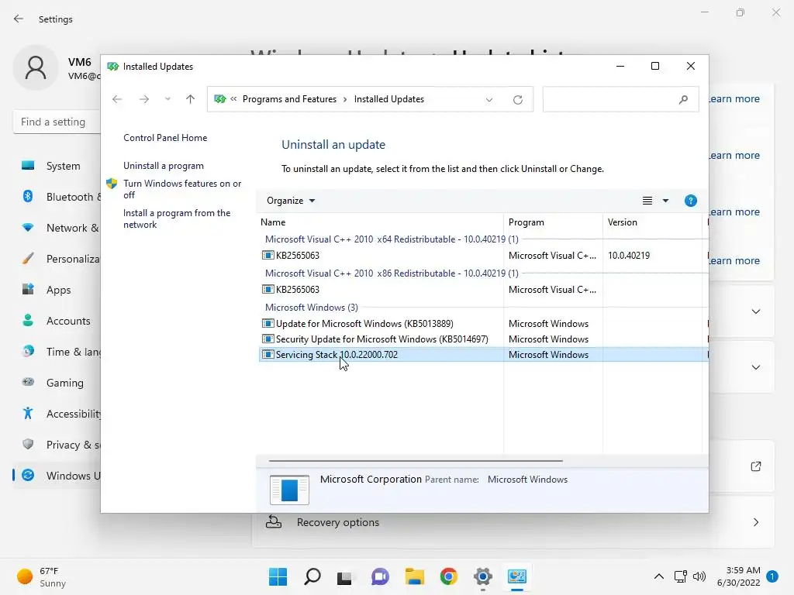Click first Learn more link in Settings

click(x=734, y=98)
